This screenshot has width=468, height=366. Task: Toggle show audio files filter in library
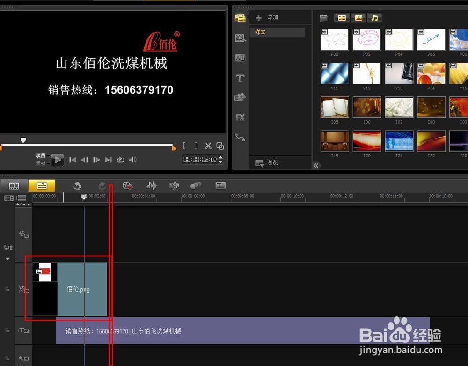(374, 18)
